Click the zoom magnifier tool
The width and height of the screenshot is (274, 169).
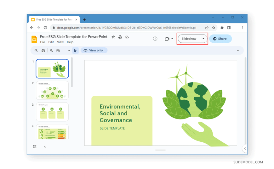click(52, 51)
